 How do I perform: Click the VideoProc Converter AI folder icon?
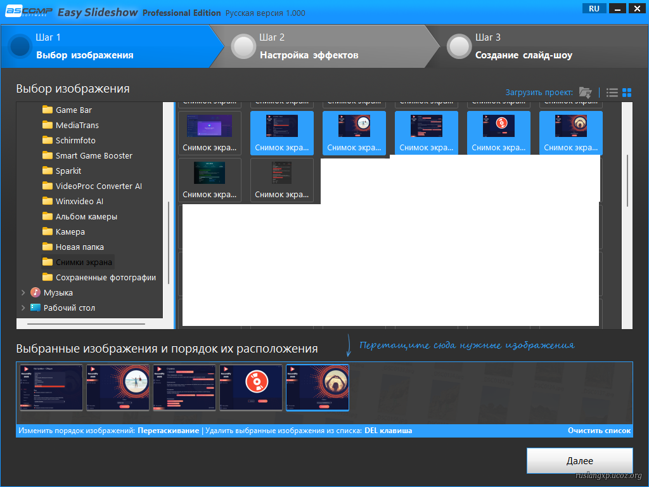click(x=48, y=186)
